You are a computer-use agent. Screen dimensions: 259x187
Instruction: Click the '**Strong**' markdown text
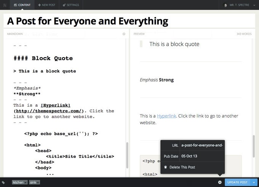click(x=27, y=94)
